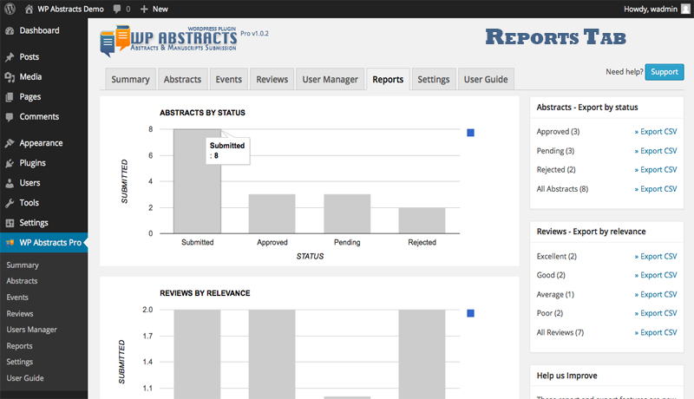Open the Users Manager submenu item
The height and width of the screenshot is (399, 694).
coord(32,330)
